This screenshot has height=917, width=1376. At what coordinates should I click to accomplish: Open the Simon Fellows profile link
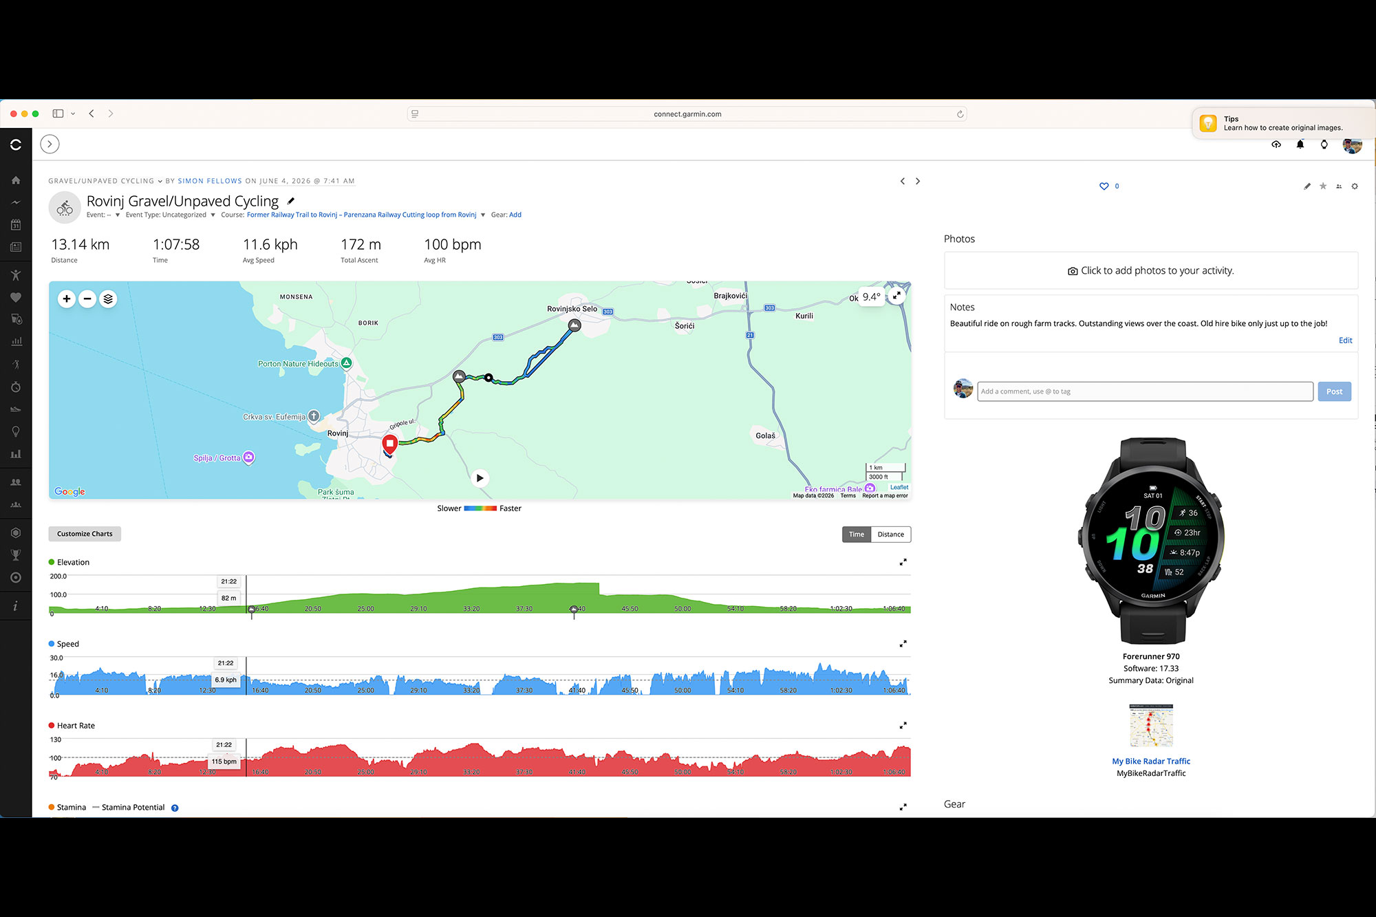[x=210, y=181]
